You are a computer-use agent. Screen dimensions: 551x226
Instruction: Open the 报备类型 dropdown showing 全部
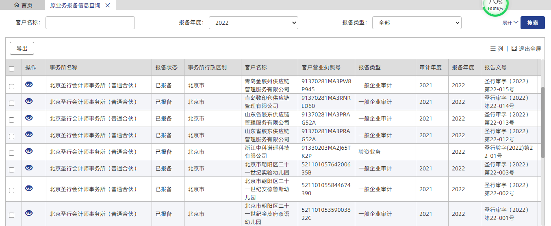tap(417, 23)
